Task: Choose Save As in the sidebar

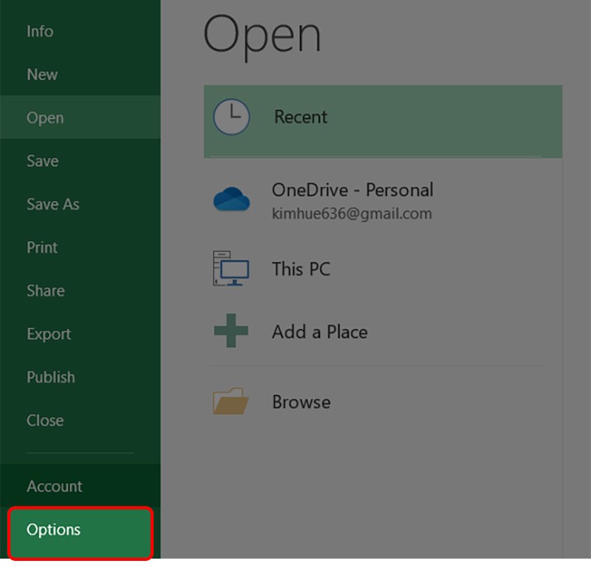Action: (80, 204)
